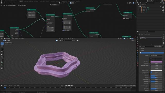
Task: Open the timeline Marker menu
Action: click(x=18, y=86)
